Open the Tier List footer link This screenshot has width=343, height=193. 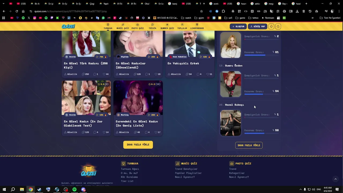[x=127, y=181]
